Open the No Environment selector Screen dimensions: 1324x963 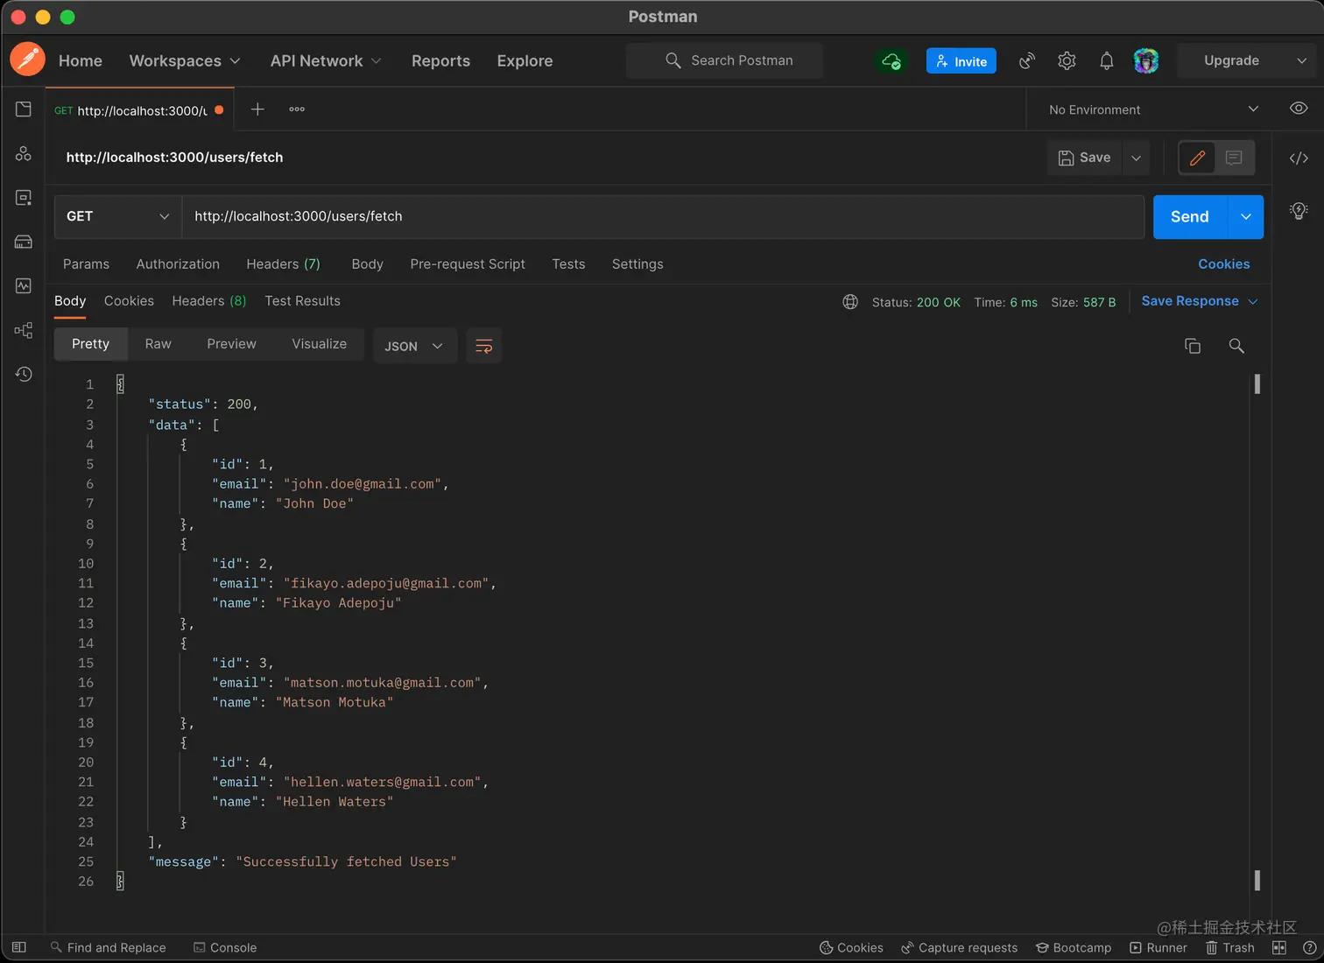coord(1148,109)
